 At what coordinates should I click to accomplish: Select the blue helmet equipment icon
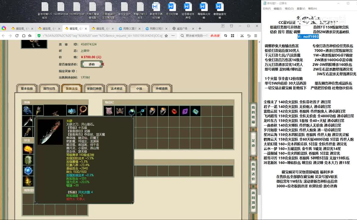point(27,110)
